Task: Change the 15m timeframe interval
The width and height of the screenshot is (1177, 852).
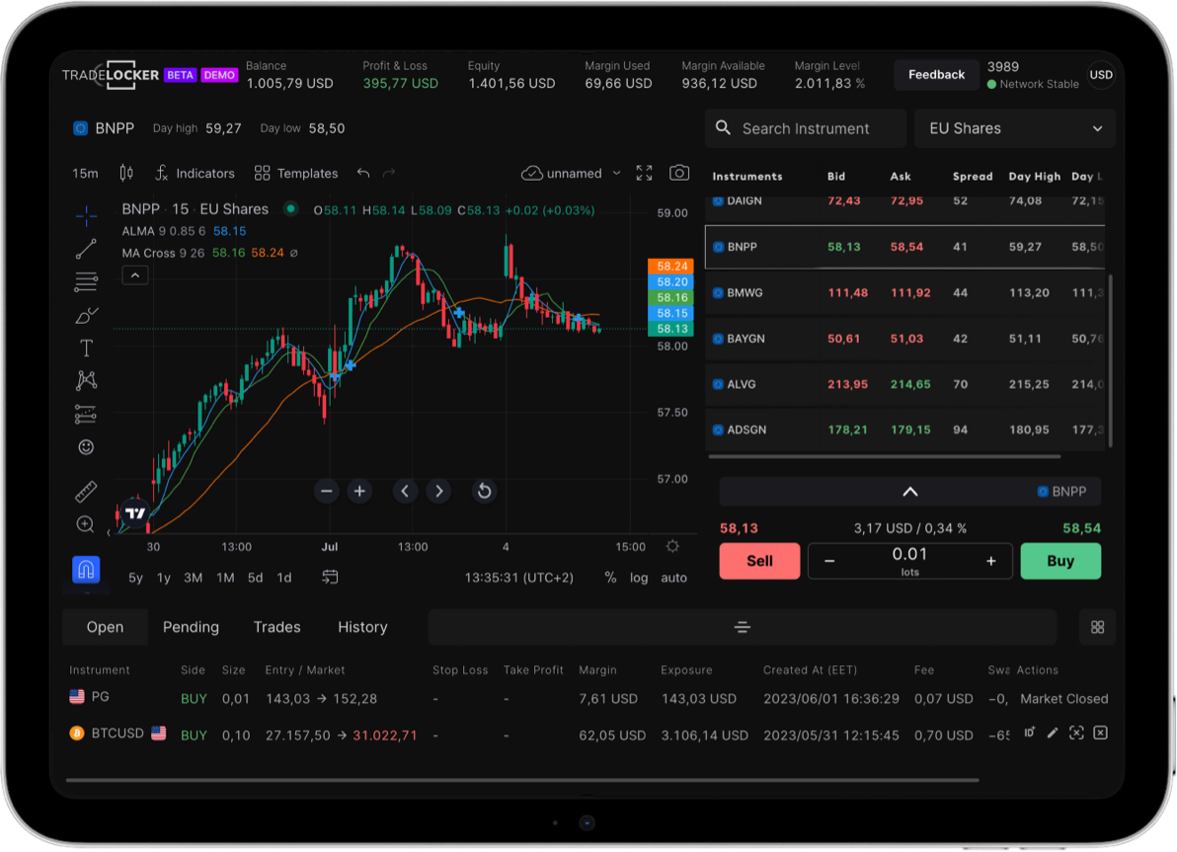Action: point(86,174)
